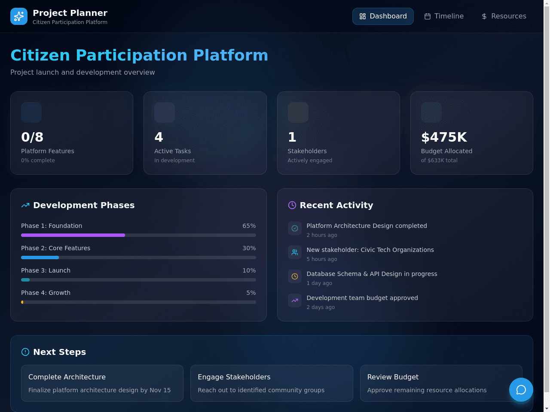The width and height of the screenshot is (550, 412).
Task: Open the Review Budget next step card
Action: coord(441,383)
